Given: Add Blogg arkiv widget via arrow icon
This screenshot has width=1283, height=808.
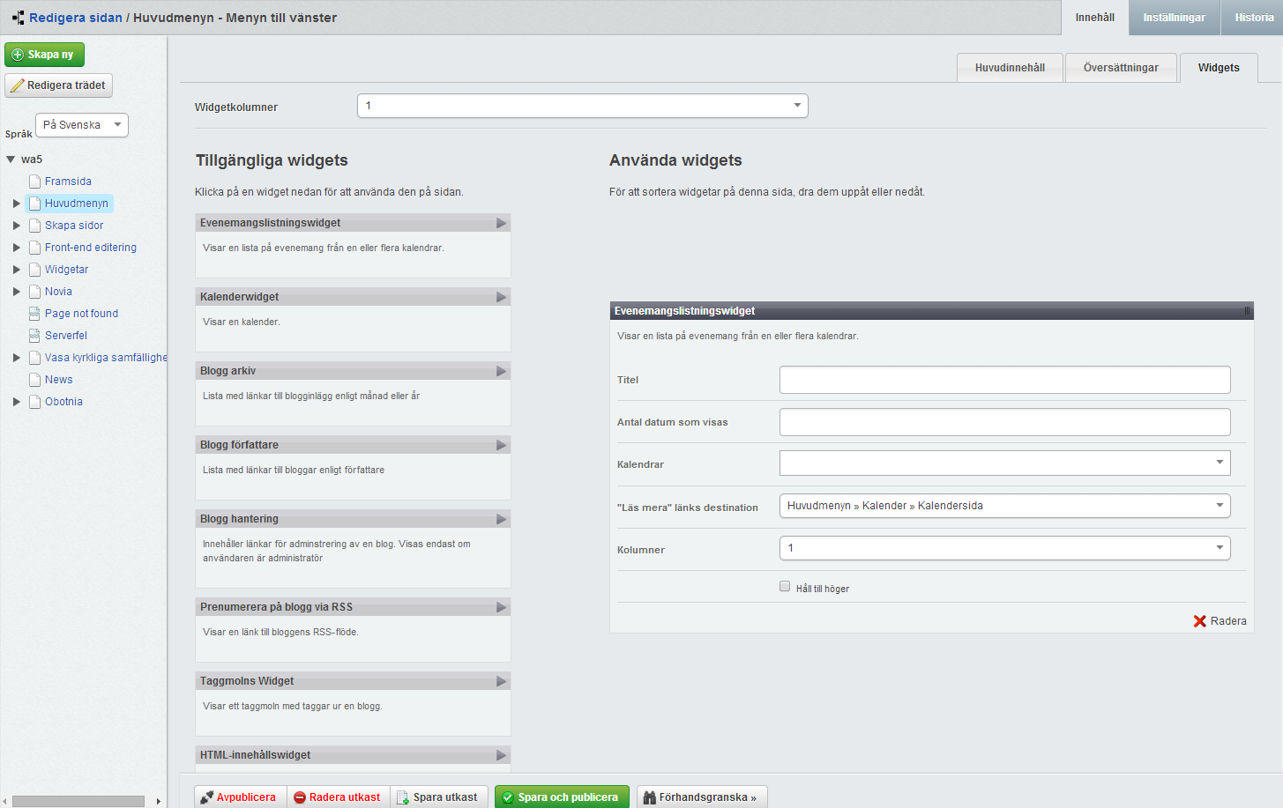Looking at the screenshot, I should click(x=501, y=371).
